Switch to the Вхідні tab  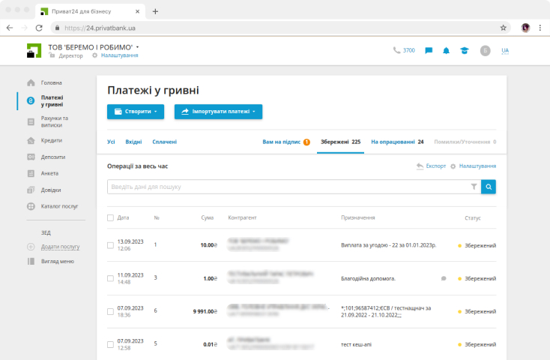(133, 142)
